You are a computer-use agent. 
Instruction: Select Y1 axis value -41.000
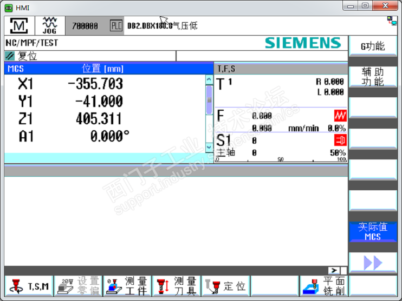[x=99, y=101]
